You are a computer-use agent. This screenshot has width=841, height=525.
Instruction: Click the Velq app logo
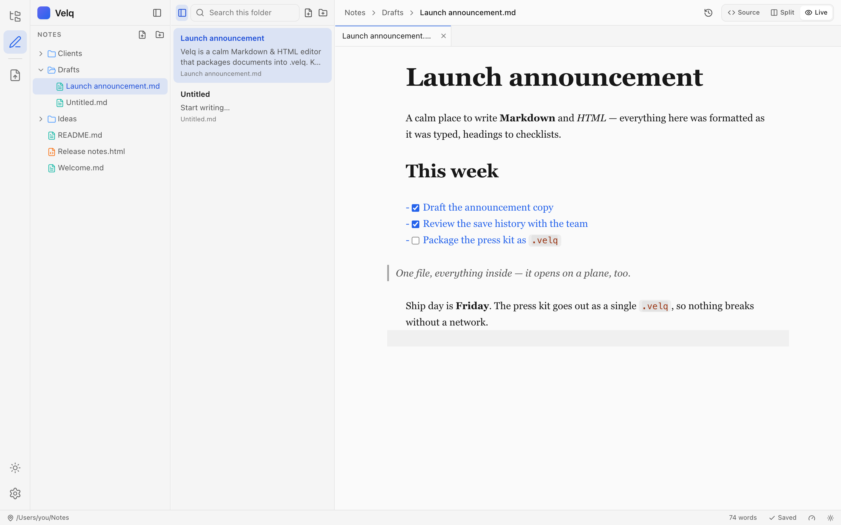(44, 13)
